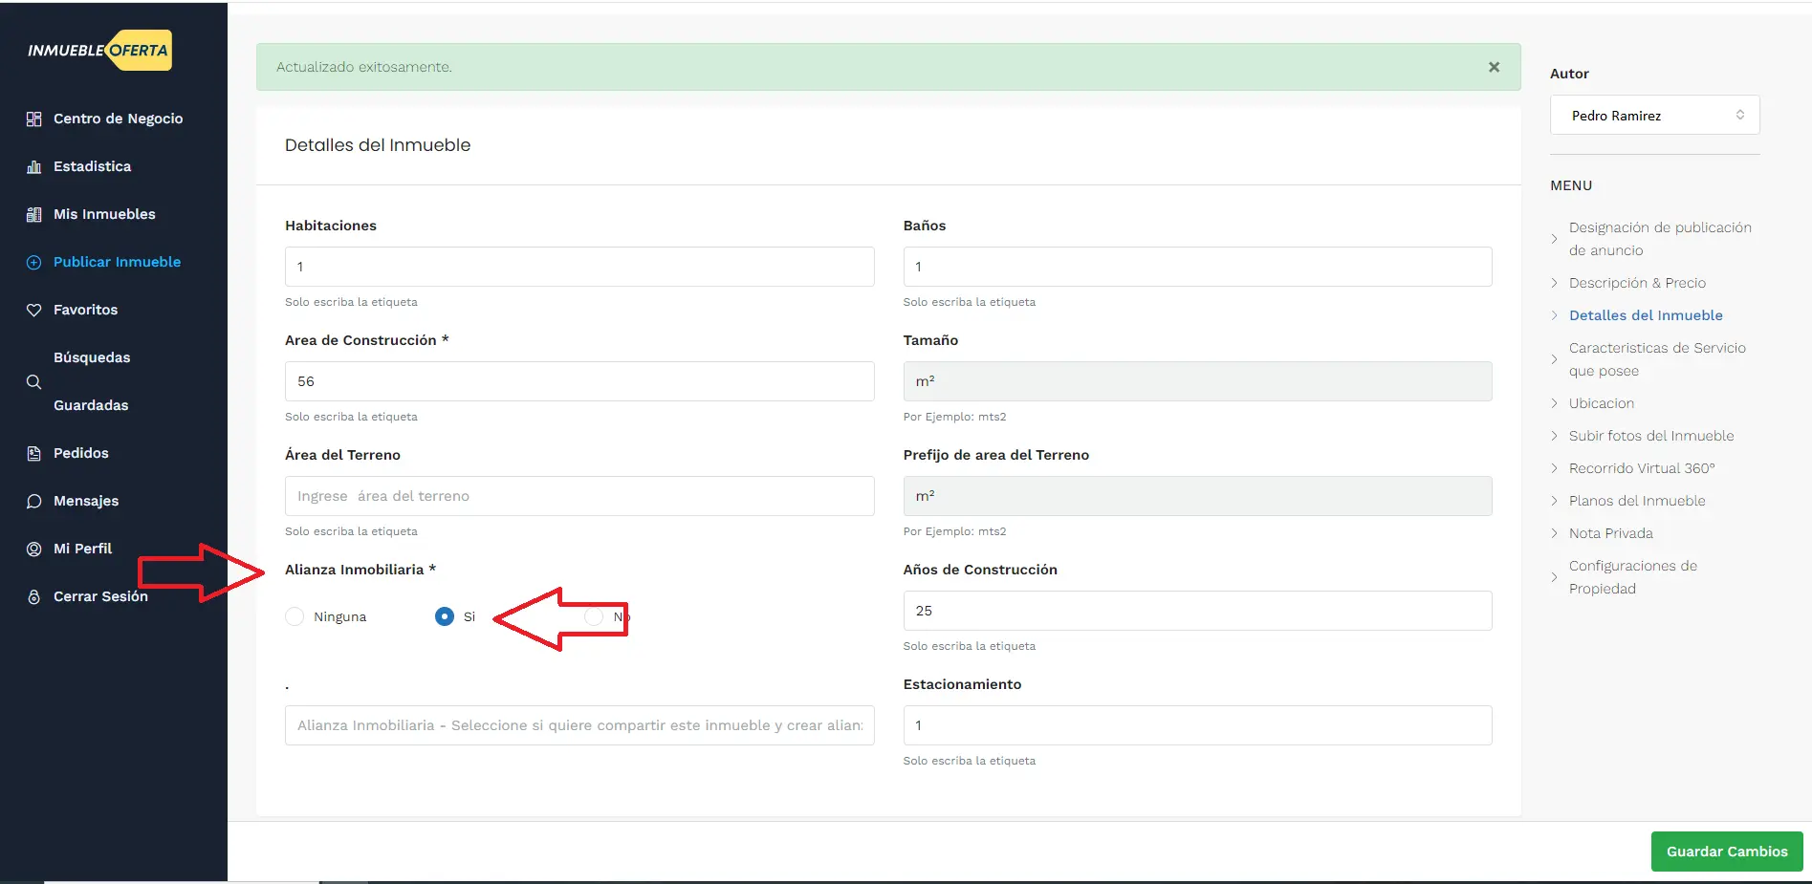
Task: Click the Alianza Inmobiliaria description field
Action: click(579, 725)
